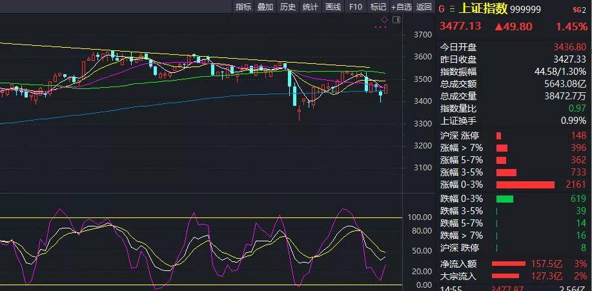Open the 指标 indicators menu
This screenshot has height=291, width=592.
243,7
